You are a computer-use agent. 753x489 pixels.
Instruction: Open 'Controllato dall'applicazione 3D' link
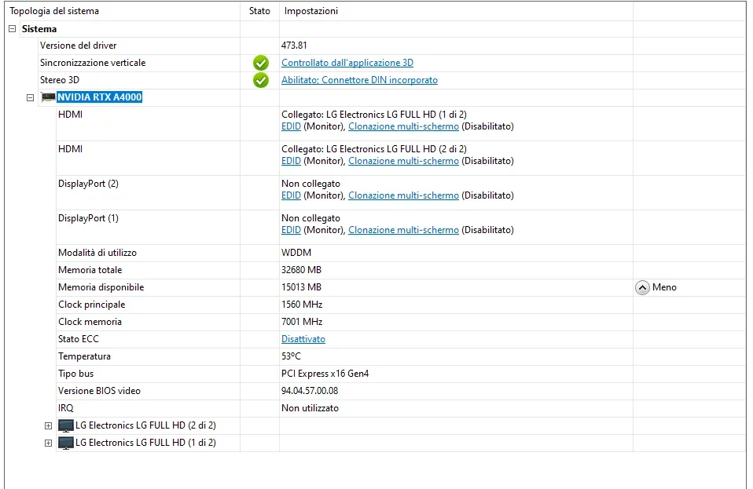pyautogui.click(x=347, y=63)
